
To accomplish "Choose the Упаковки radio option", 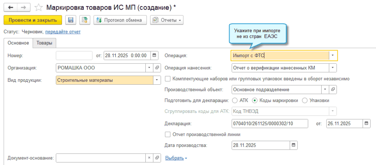I will click(304, 100).
